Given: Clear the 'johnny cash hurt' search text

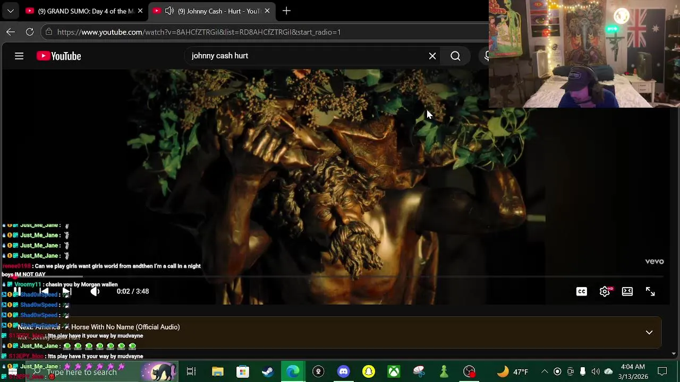Looking at the screenshot, I should pos(432,56).
